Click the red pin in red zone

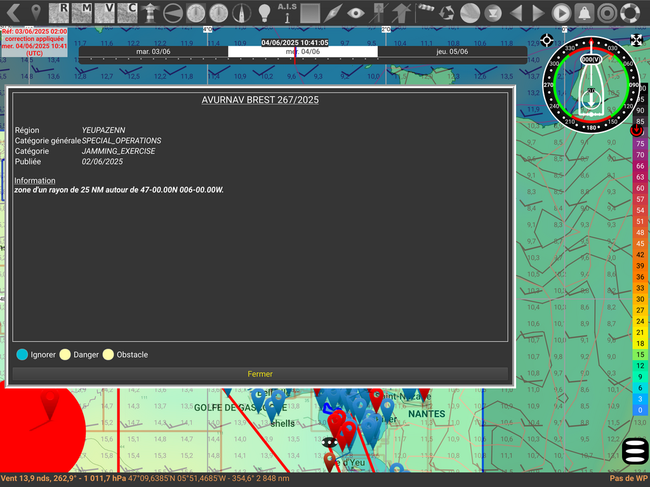click(50, 405)
